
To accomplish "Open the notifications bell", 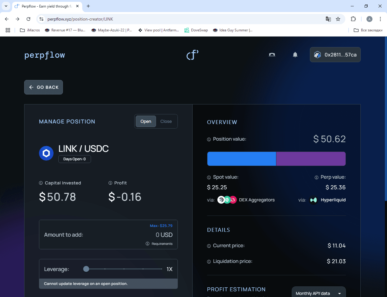I will [295, 55].
